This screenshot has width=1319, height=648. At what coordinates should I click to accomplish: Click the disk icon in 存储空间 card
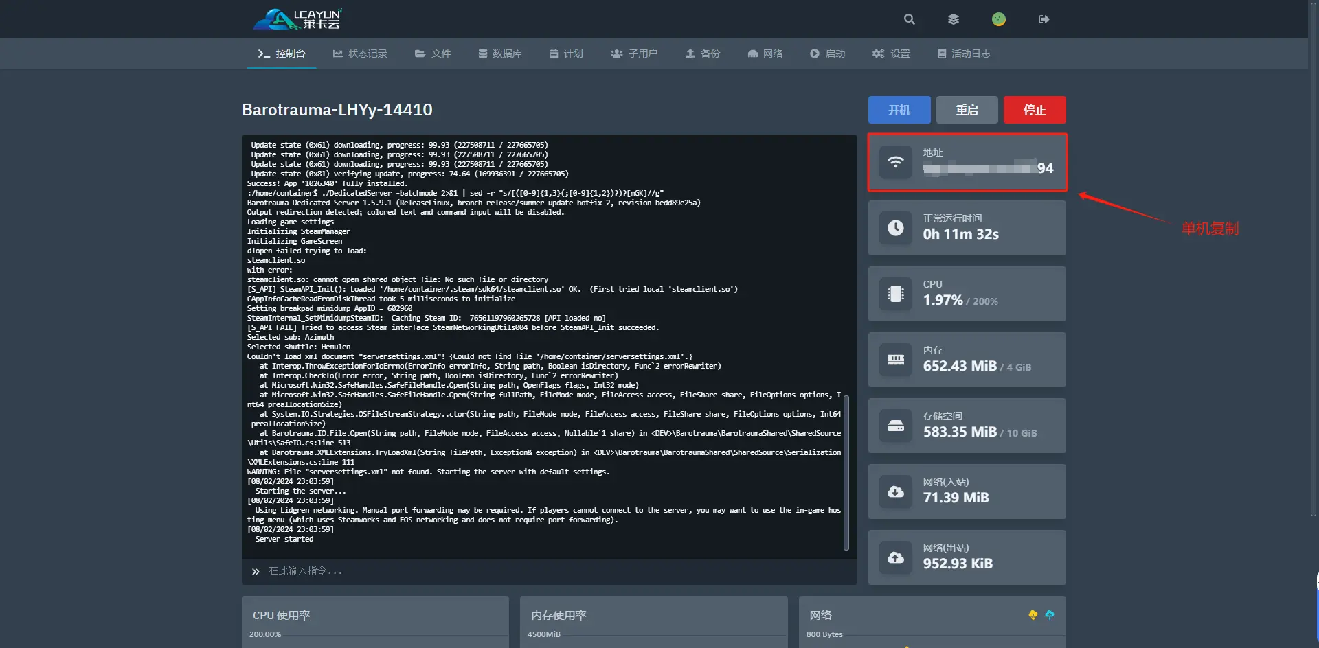pyautogui.click(x=896, y=426)
